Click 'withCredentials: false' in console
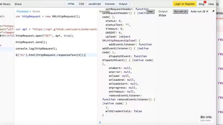Image resolution: width=223 pixels, height=125 pixels. 124,111
